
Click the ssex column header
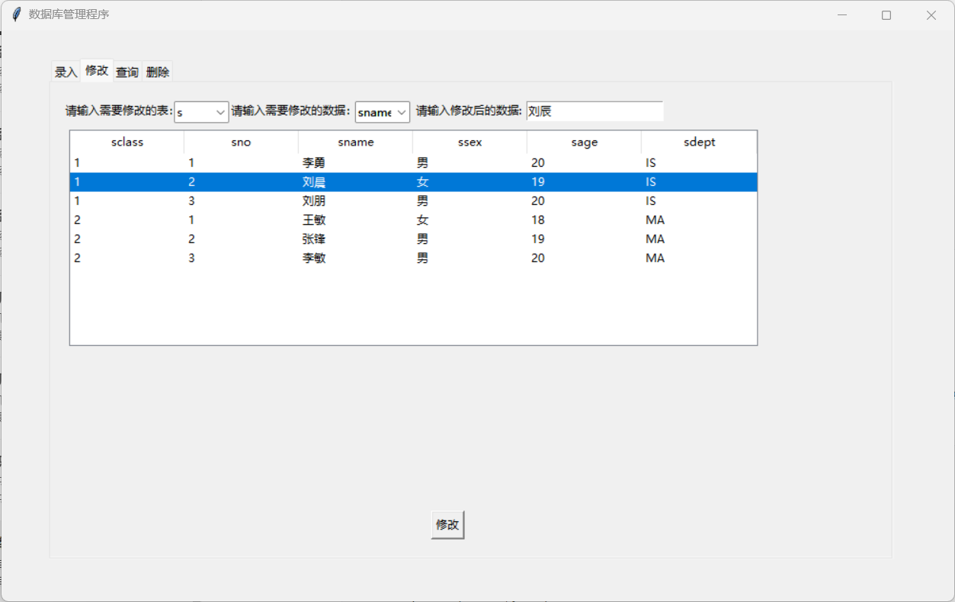[469, 142]
